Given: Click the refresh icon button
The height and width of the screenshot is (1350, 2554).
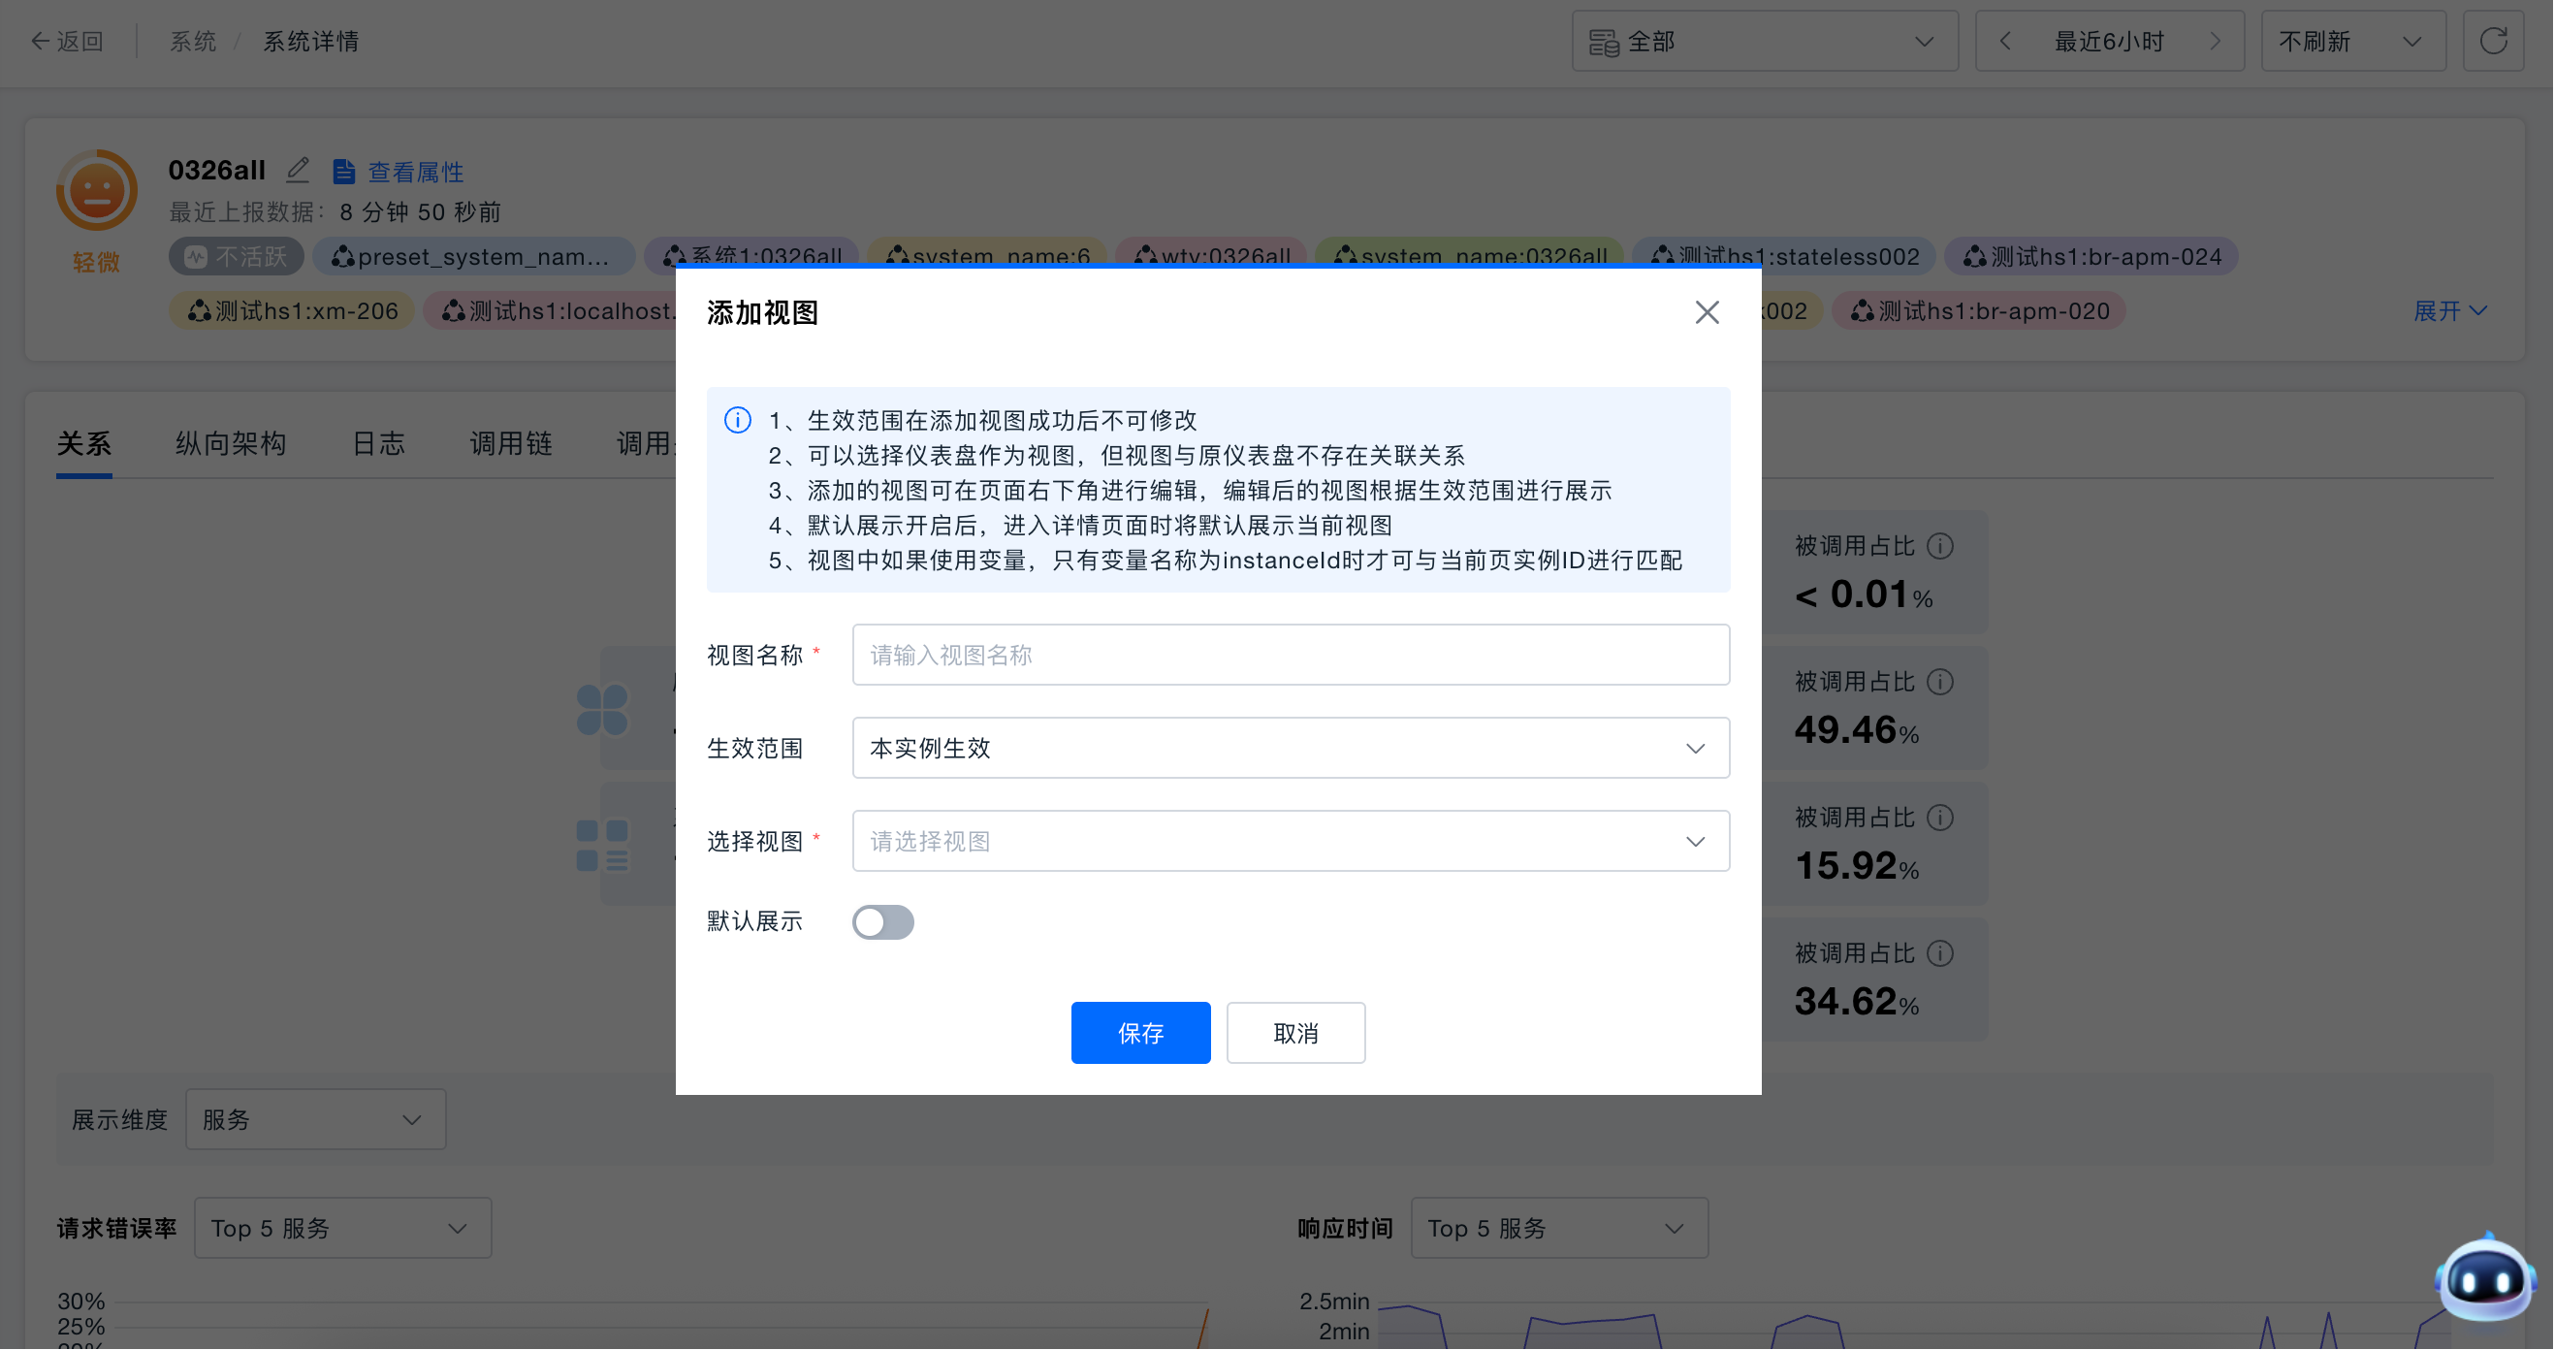Looking at the screenshot, I should tap(2493, 41).
